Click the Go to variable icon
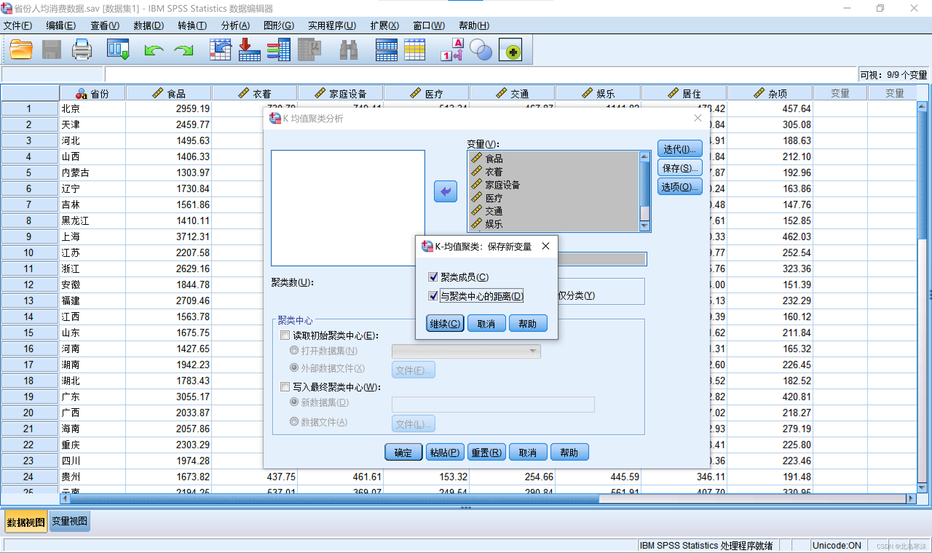The width and height of the screenshot is (932, 553). tap(249, 49)
